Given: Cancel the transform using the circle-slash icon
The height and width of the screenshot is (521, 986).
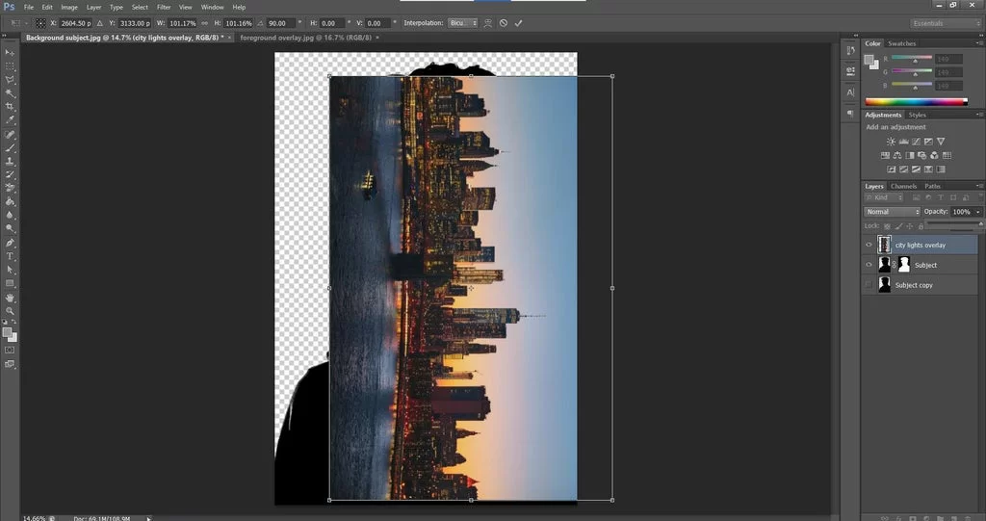Looking at the screenshot, I should tap(503, 23).
